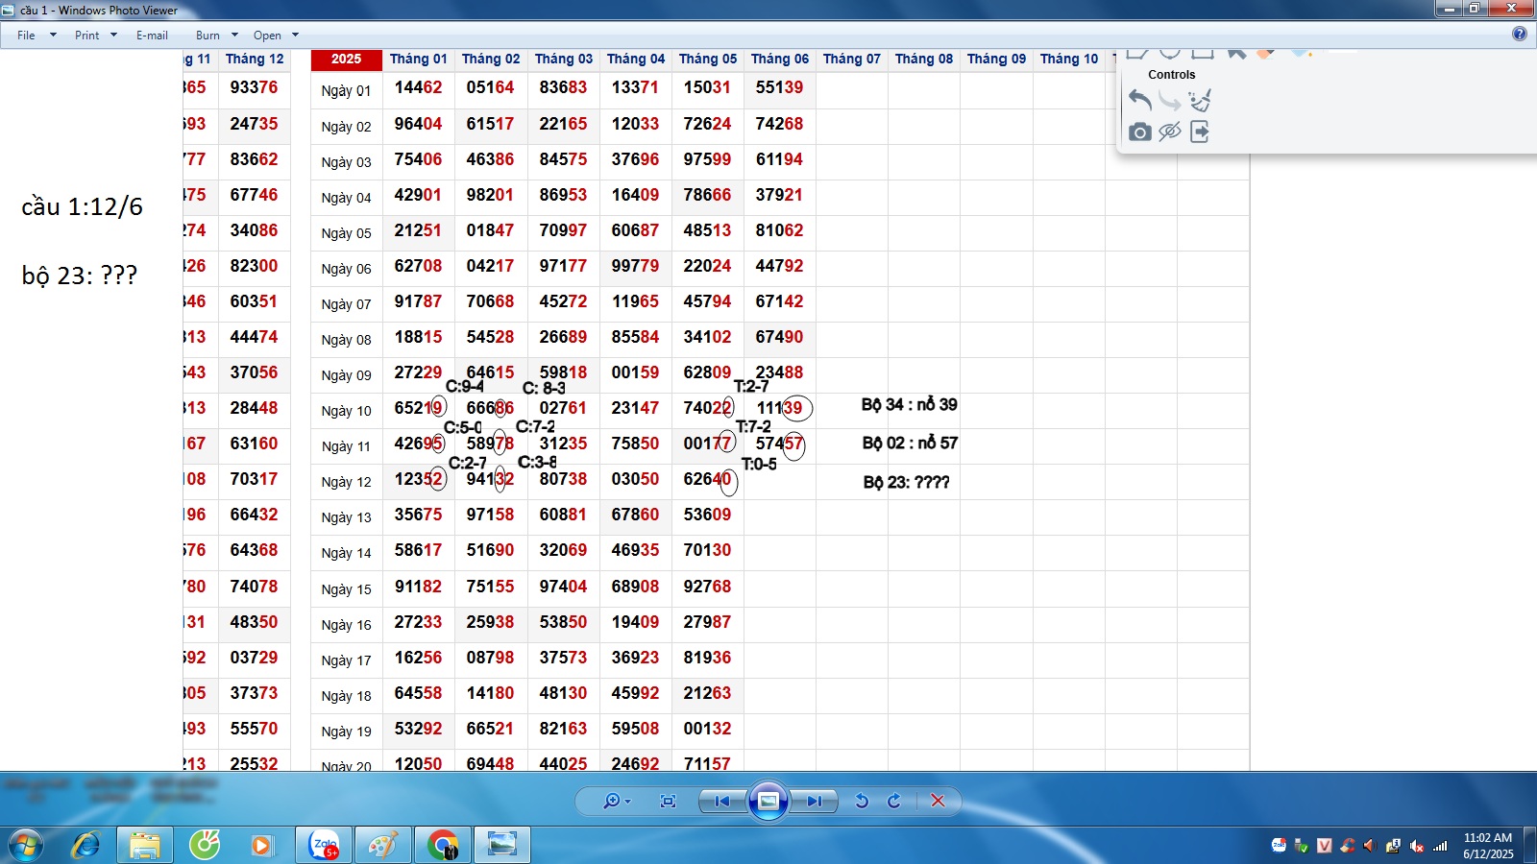
Task: Expand the Print menu dropdown
Action: [96, 36]
